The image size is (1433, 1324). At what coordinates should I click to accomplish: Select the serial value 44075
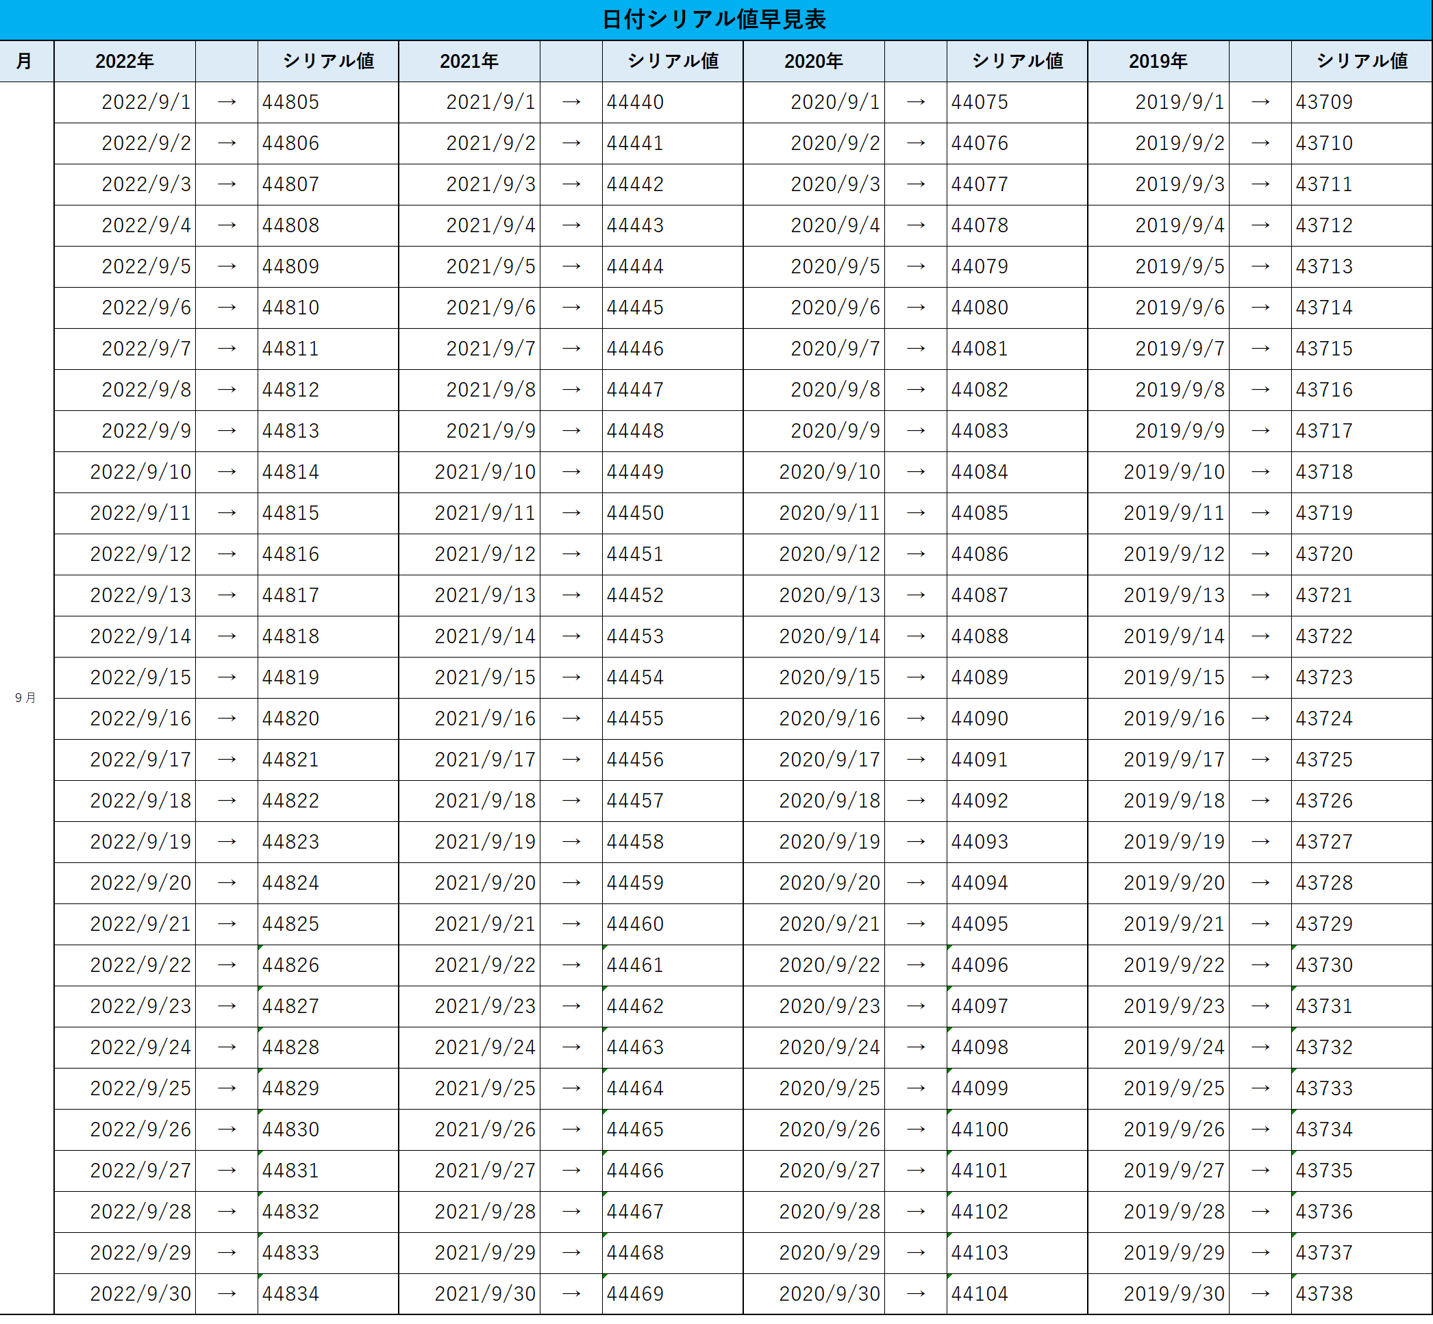(1017, 103)
